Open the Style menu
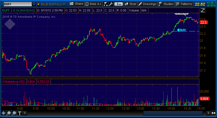 pyautogui.click(x=130, y=4)
